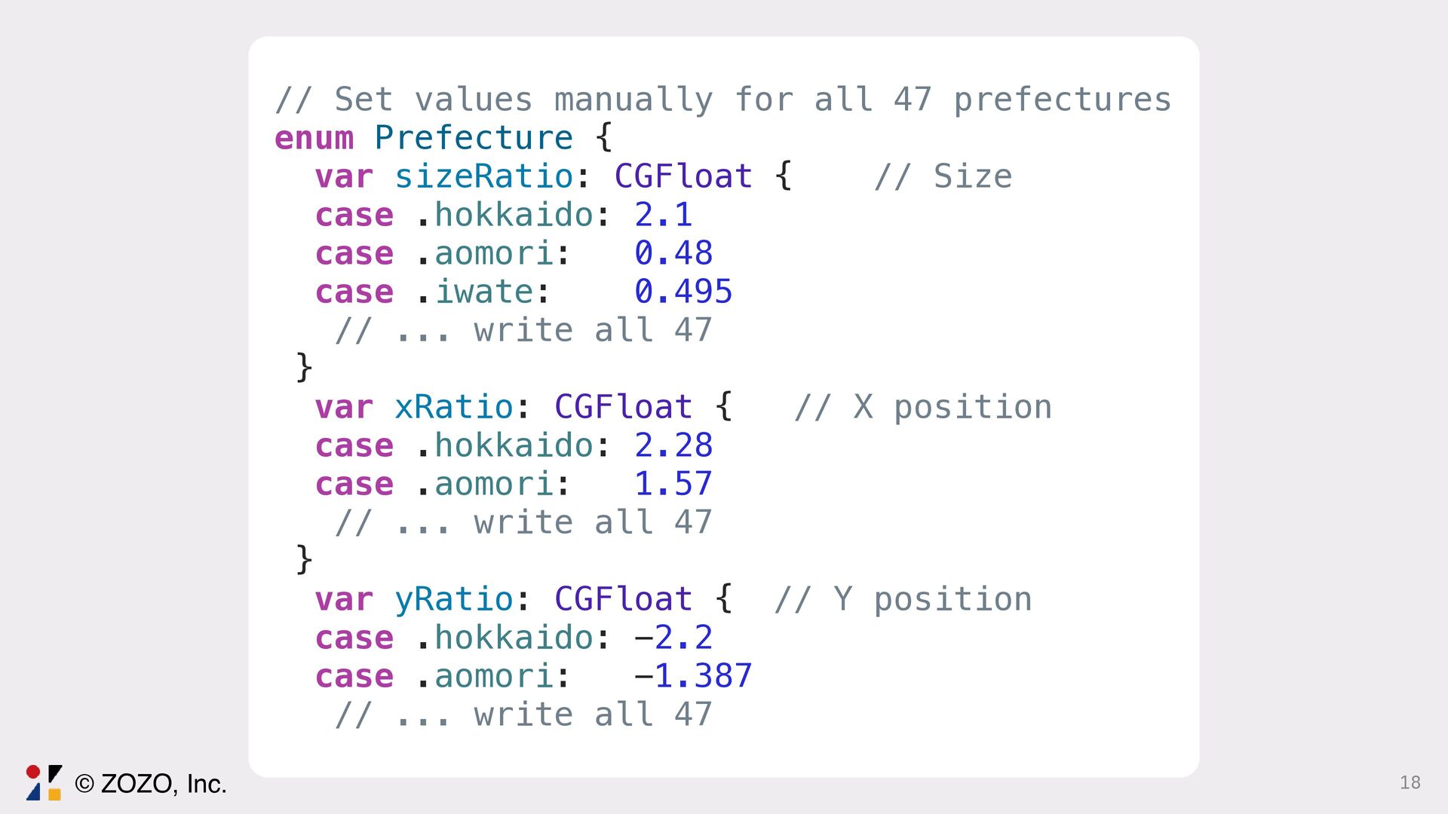Click the xRatio variable name
This screenshot has width=1448, height=814.
click(x=453, y=407)
